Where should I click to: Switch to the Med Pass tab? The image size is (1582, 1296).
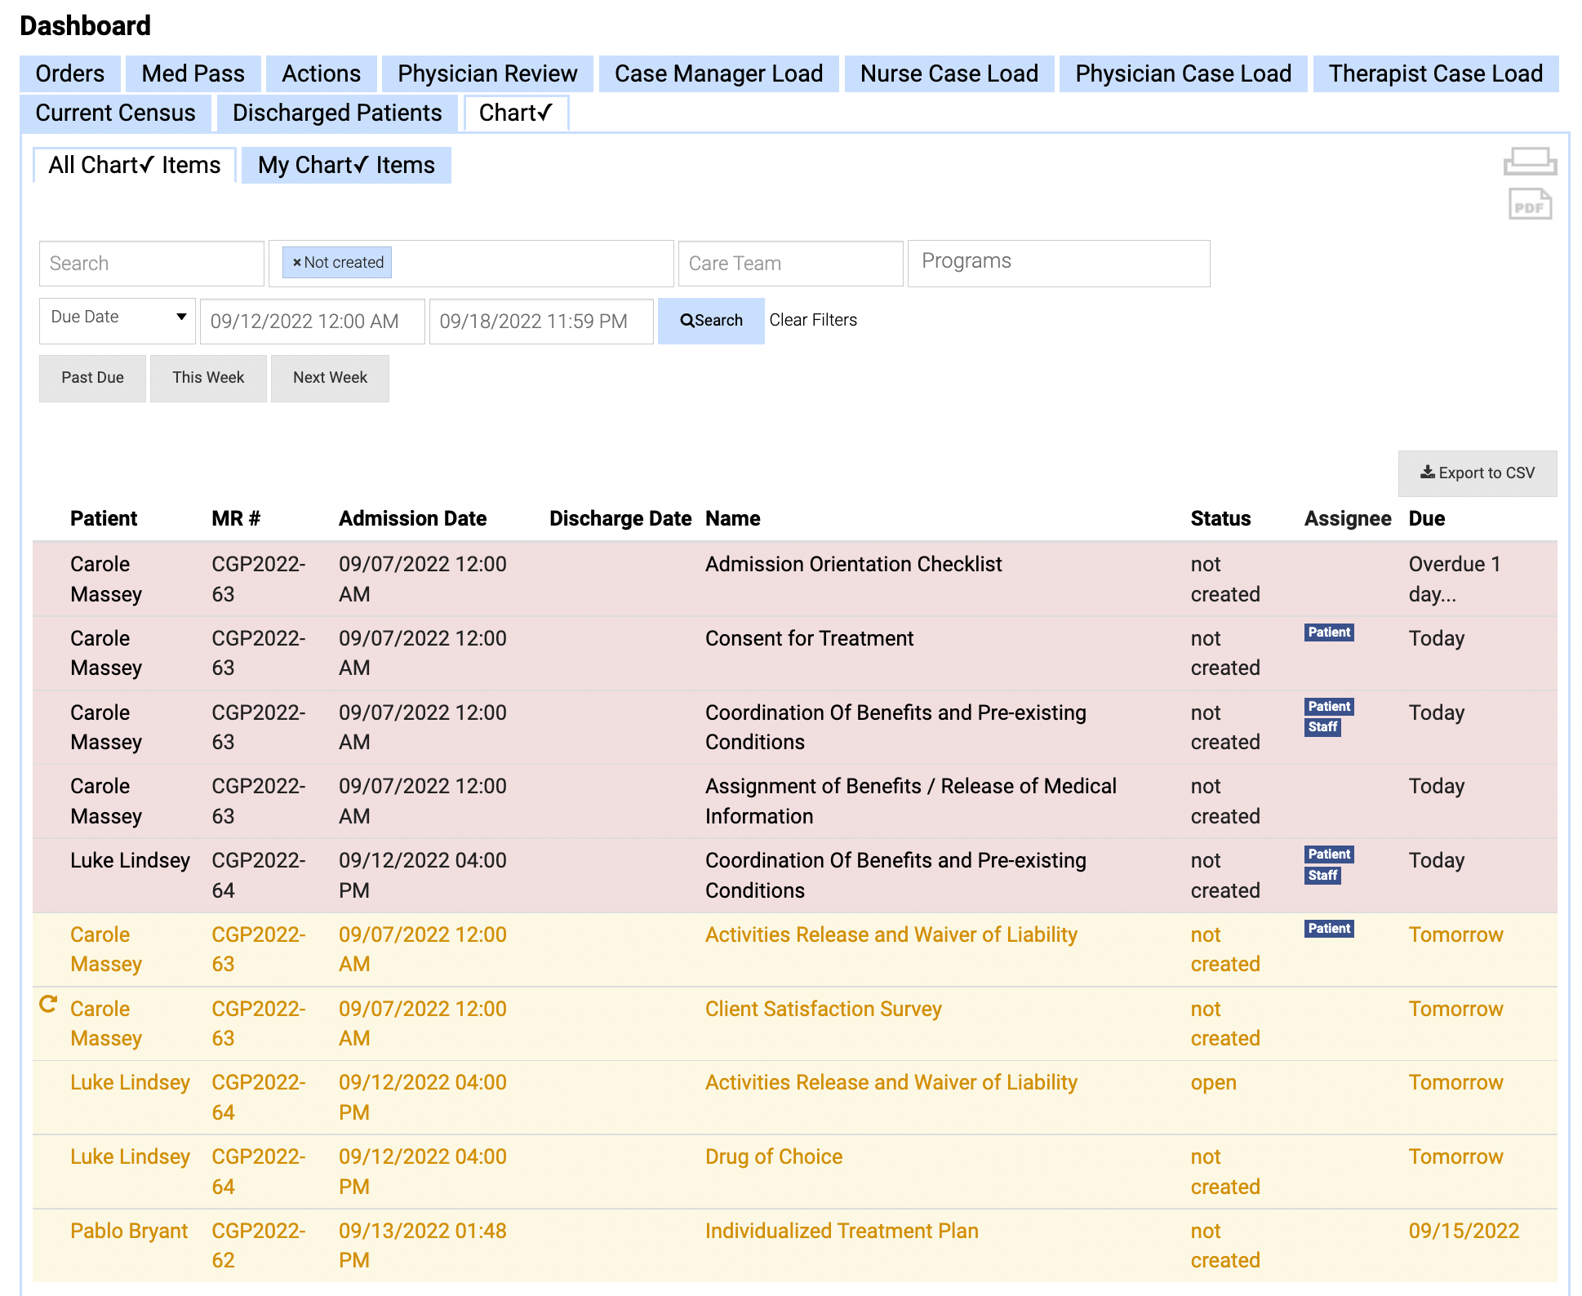193,73
